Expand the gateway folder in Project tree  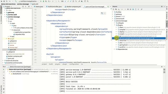(5, 13)
